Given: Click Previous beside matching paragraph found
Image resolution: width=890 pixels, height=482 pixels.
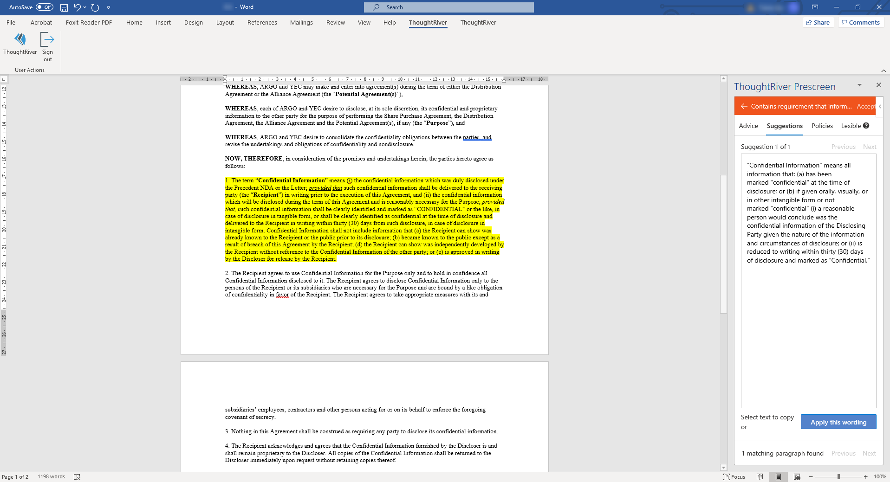Looking at the screenshot, I should coord(843,453).
